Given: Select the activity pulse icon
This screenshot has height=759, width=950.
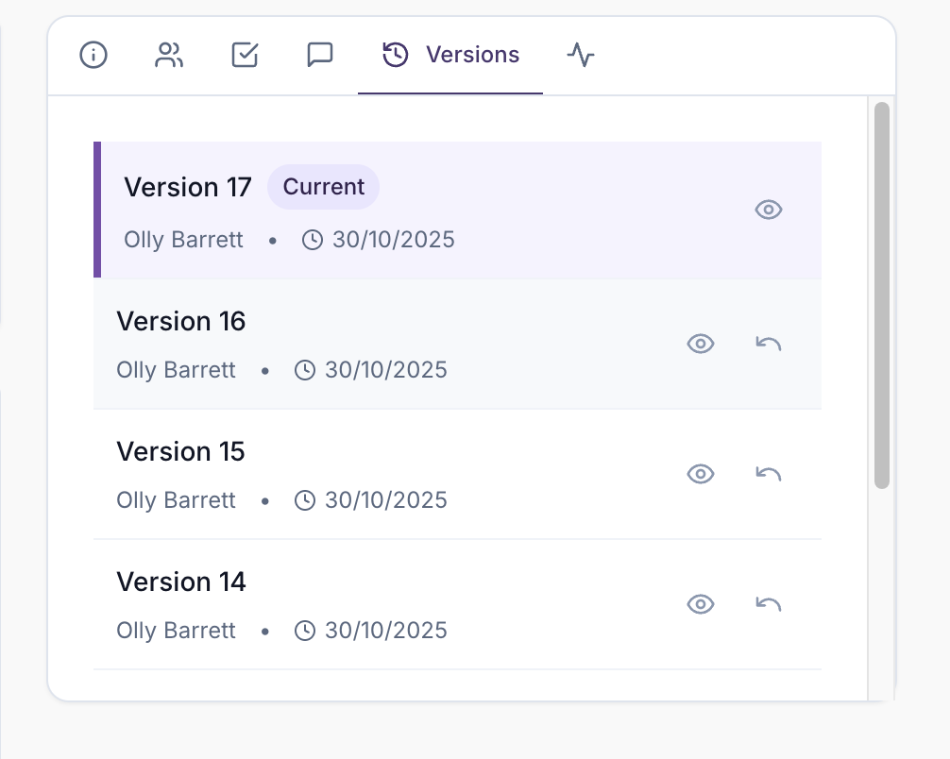Looking at the screenshot, I should tap(580, 55).
